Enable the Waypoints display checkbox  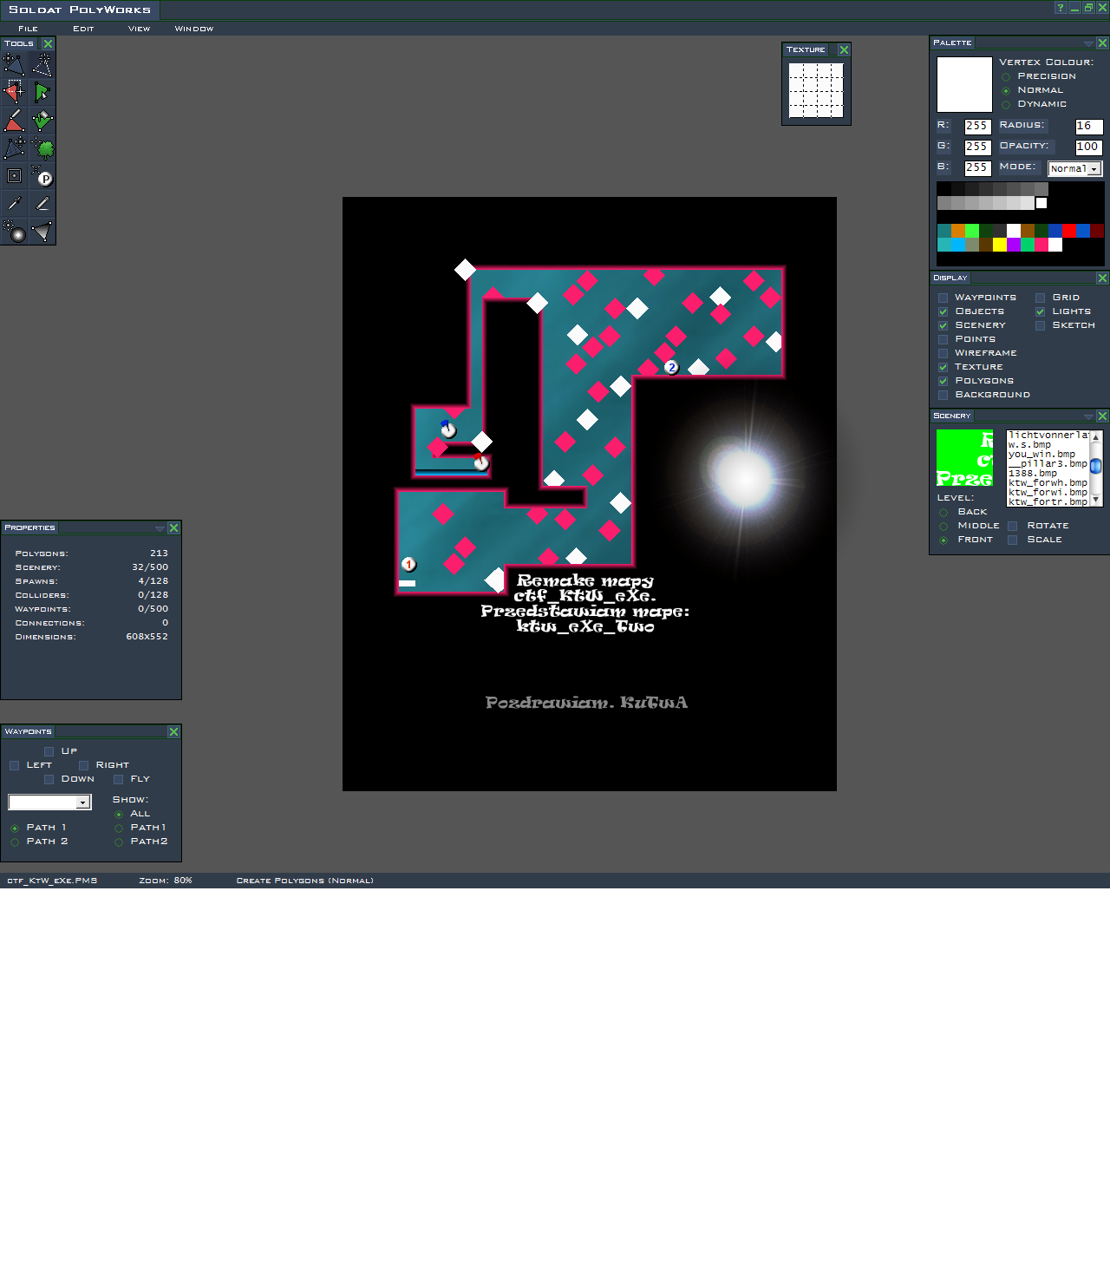(943, 298)
